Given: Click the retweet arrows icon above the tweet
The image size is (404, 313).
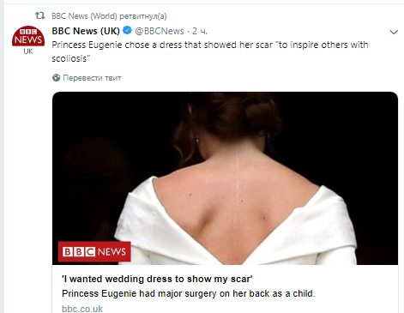Looking at the screenshot, I should tap(39, 15).
